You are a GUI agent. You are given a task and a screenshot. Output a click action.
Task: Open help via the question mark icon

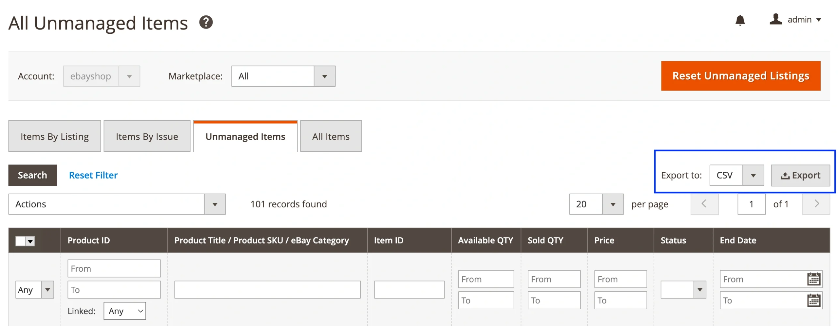(206, 22)
